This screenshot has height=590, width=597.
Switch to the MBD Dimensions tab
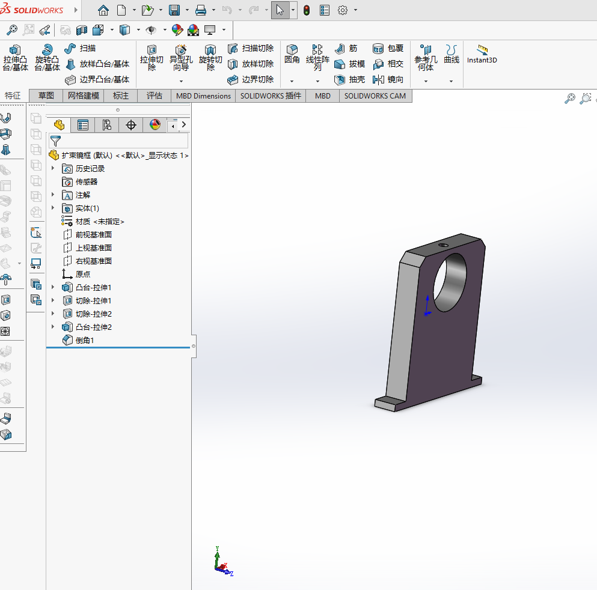tap(203, 96)
